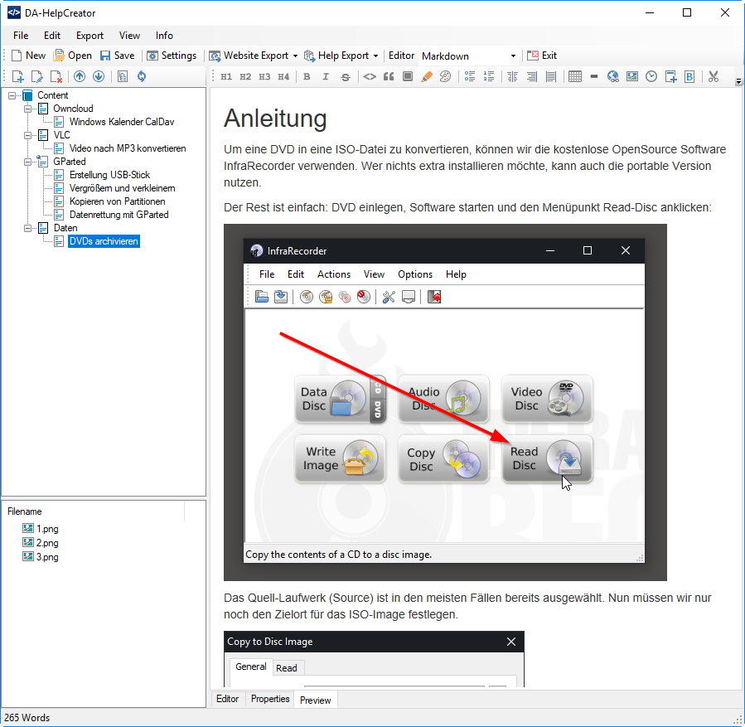The image size is (745, 727).
Task: Insert an image
Action: tap(632, 76)
